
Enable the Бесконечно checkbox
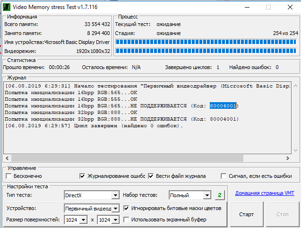tap(9, 176)
